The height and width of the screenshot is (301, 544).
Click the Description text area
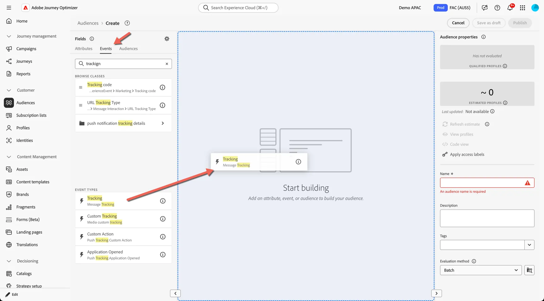tap(487, 218)
